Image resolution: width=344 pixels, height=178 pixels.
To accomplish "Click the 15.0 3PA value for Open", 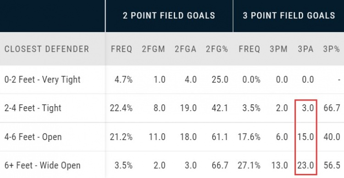I will point(305,137).
